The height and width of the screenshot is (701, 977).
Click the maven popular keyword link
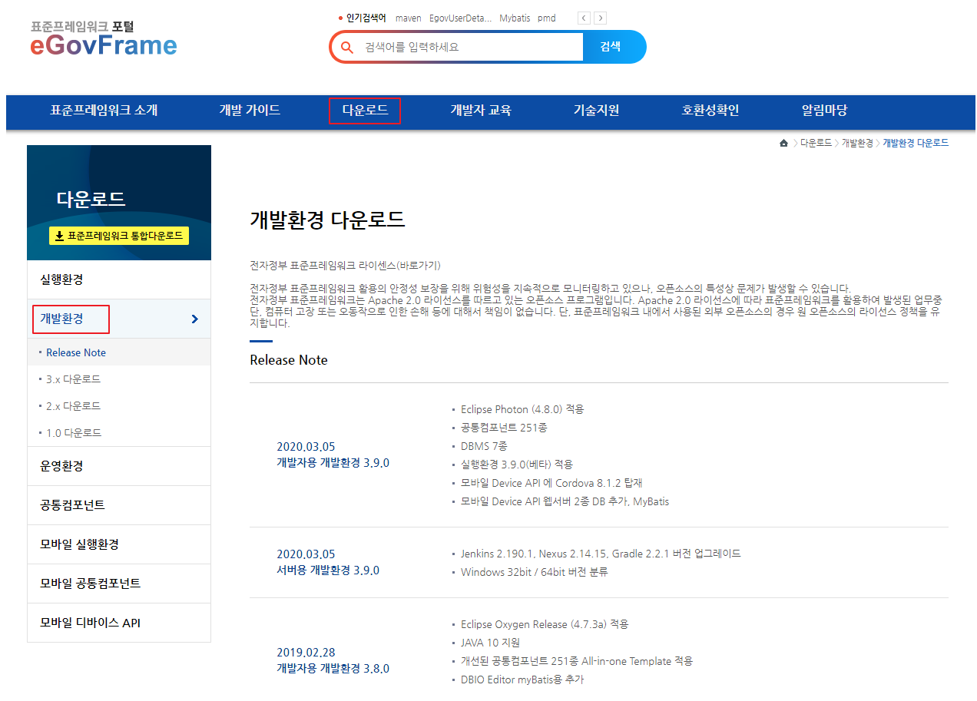click(x=408, y=18)
